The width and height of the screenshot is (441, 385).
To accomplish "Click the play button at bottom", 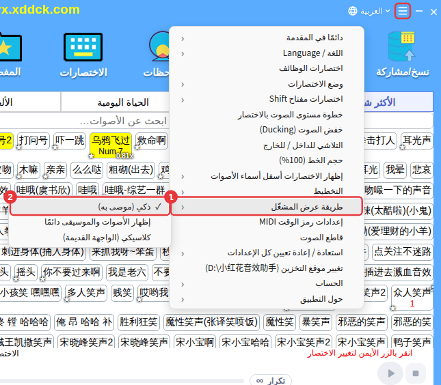I will 390,373.
